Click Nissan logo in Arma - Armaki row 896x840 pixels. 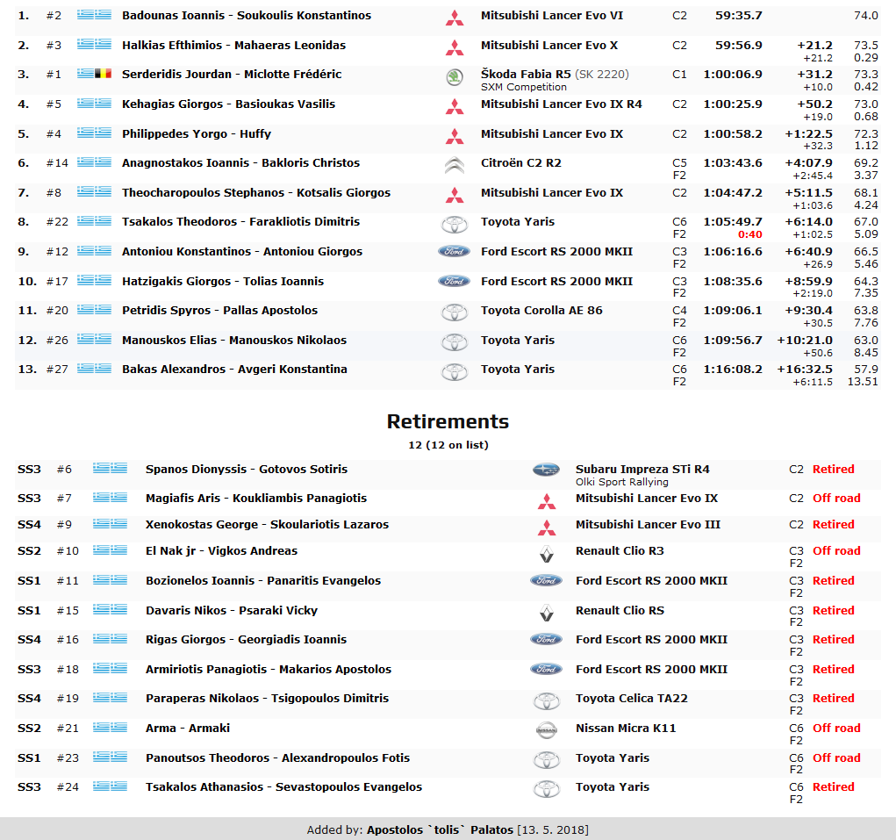[x=547, y=730]
